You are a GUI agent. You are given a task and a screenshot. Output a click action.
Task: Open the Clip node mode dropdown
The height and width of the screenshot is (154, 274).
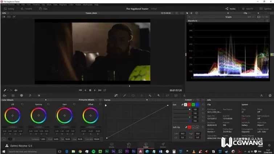[246, 13]
